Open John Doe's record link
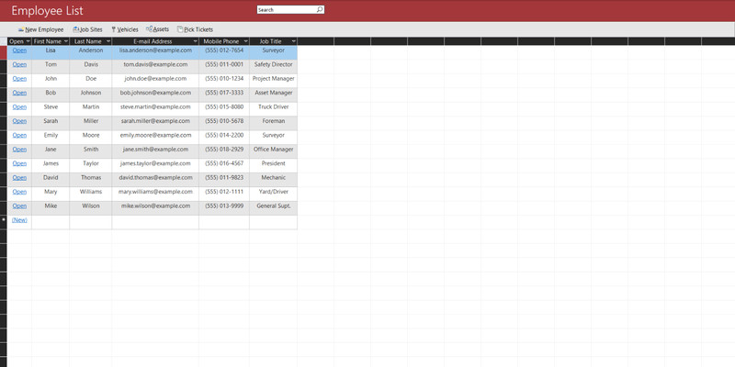Image resolution: width=735 pixels, height=367 pixels. 19,79
